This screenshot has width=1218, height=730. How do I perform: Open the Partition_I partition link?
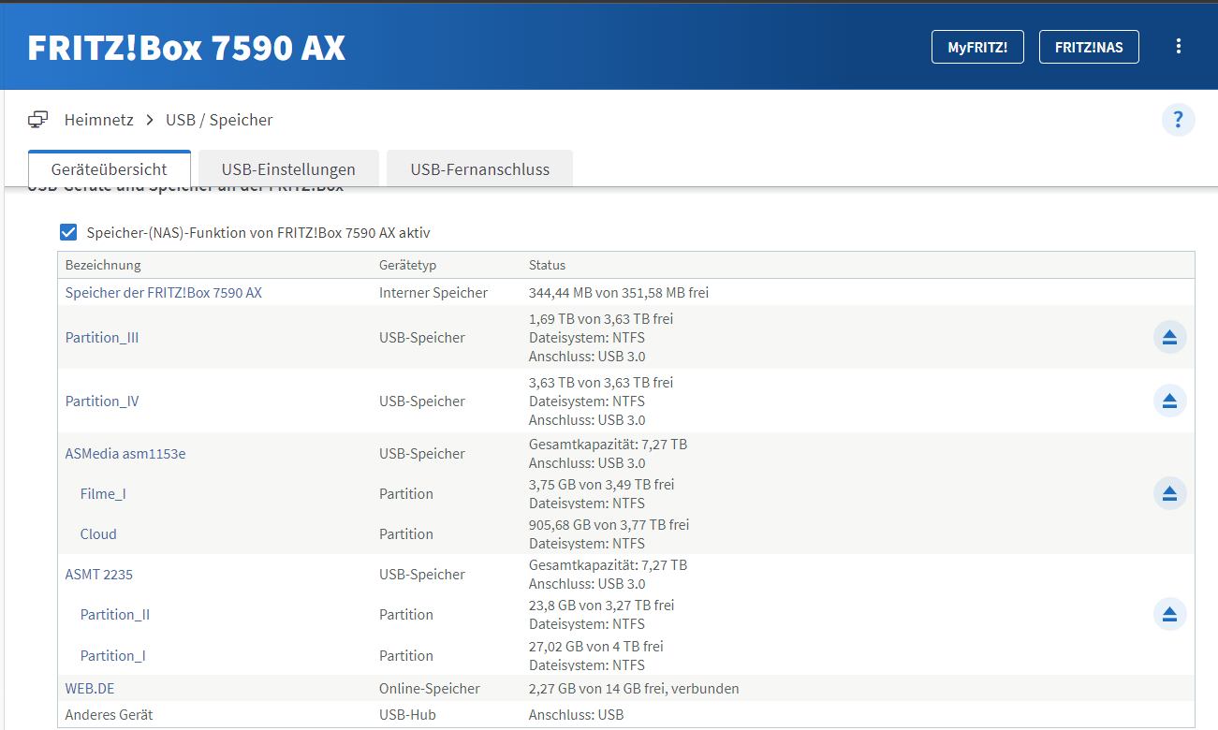tap(112, 655)
